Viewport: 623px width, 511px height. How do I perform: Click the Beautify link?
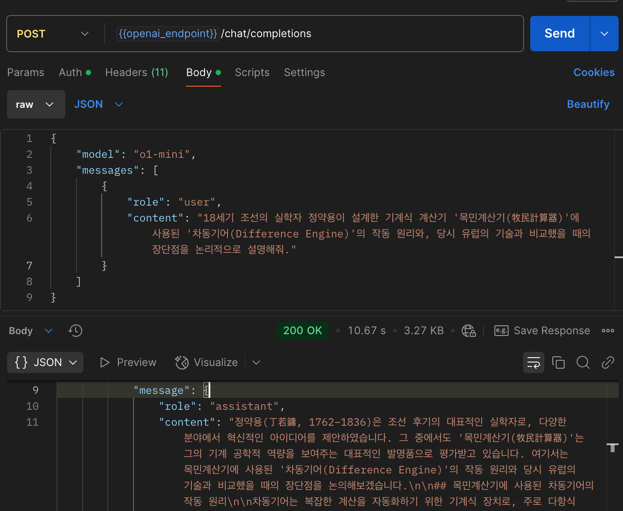point(588,104)
